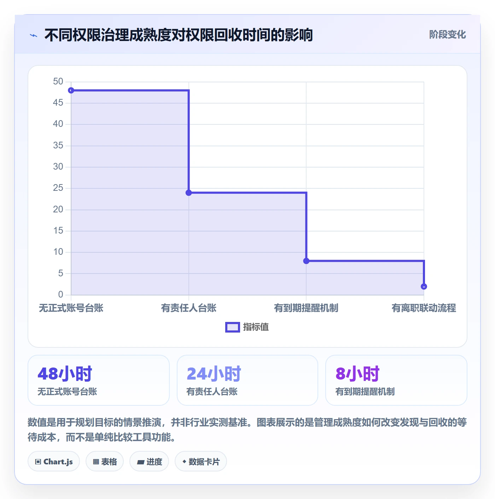Click the lightning icon beside the title

[x=34, y=35]
